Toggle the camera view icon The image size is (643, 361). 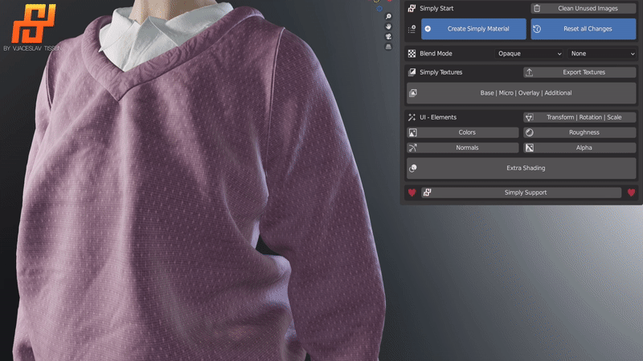coord(389,37)
